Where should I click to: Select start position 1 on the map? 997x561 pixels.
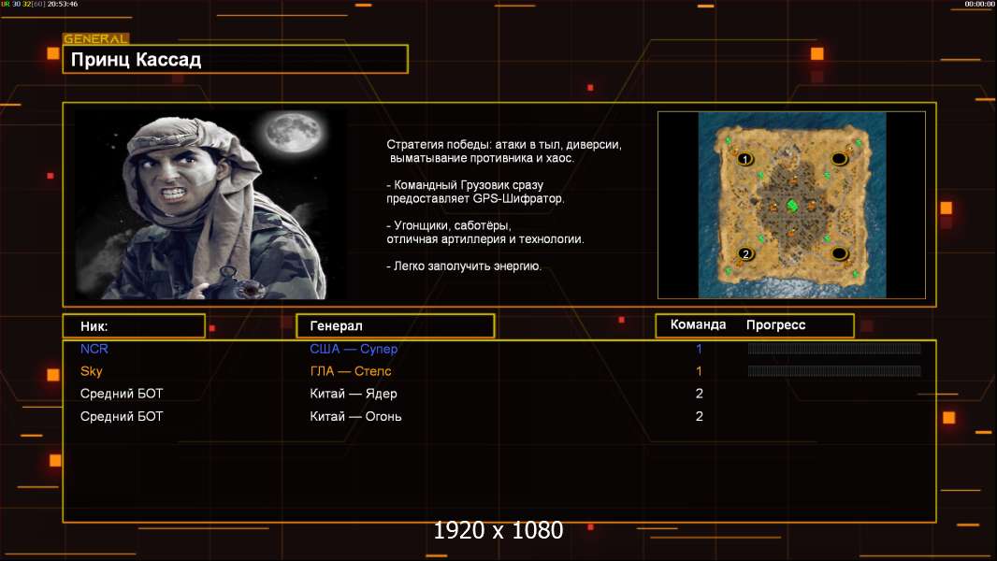744,158
